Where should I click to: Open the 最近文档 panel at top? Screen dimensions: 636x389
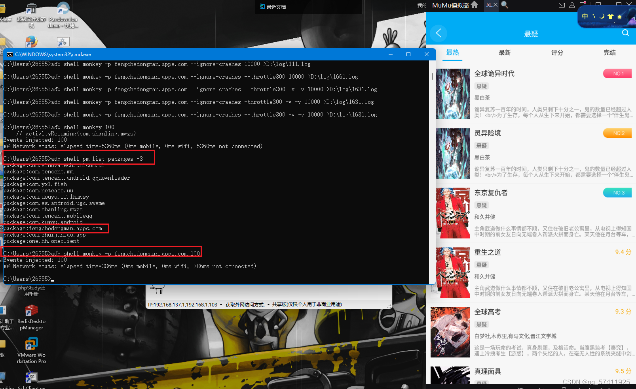coord(273,7)
